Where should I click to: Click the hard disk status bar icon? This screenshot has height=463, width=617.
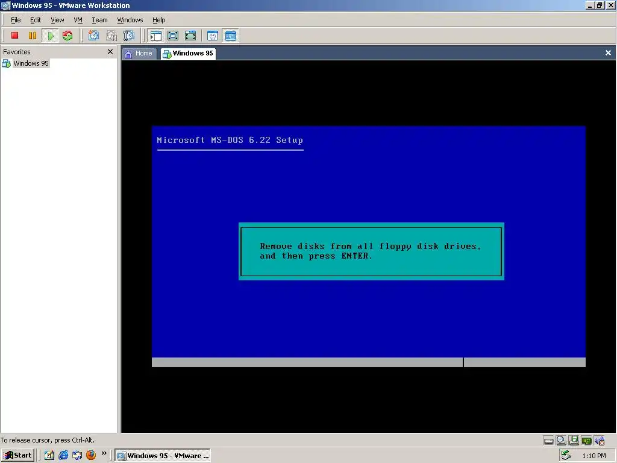pyautogui.click(x=548, y=441)
